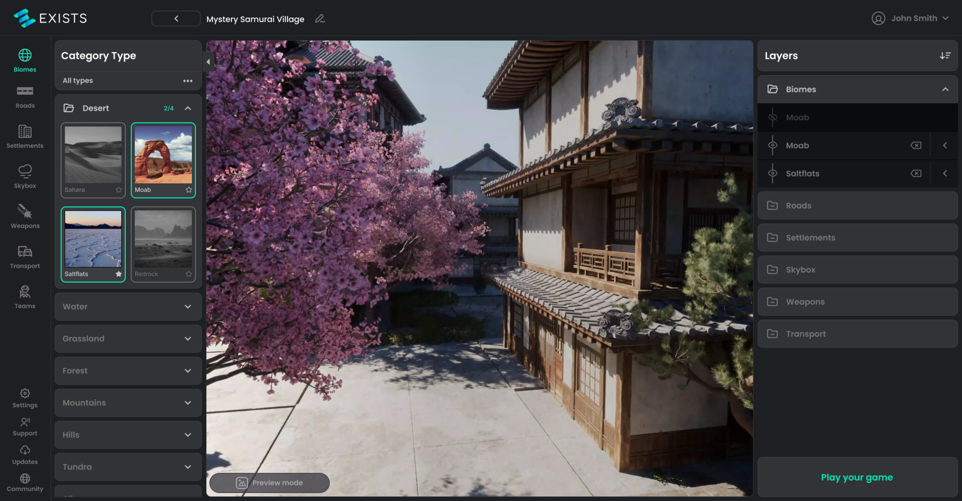Toggle visibility of Saltflats layer
962x501 pixels.
pyautogui.click(x=773, y=173)
